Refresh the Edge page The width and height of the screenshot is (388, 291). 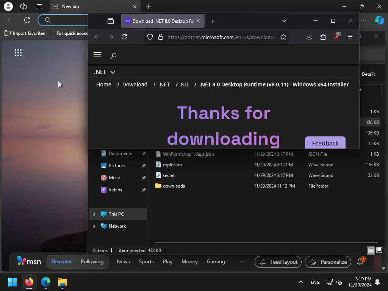pyautogui.click(x=27, y=20)
